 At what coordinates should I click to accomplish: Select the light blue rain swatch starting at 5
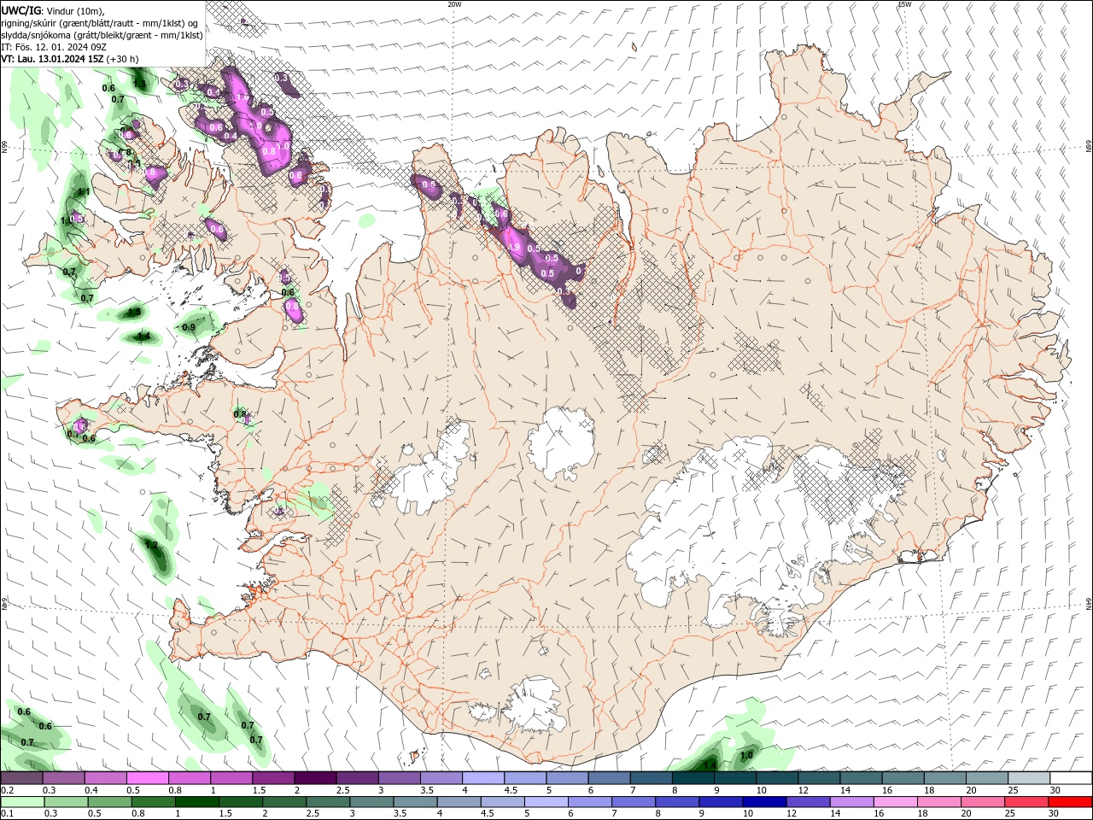tap(546, 802)
